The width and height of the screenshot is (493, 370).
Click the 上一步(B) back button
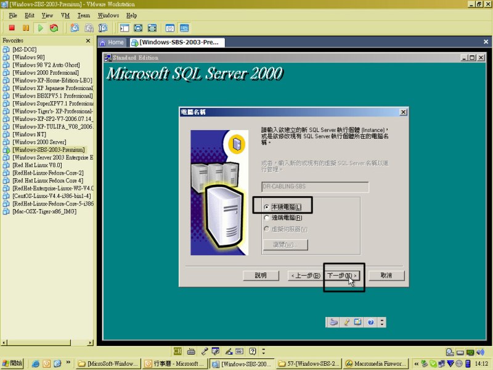tap(305, 276)
